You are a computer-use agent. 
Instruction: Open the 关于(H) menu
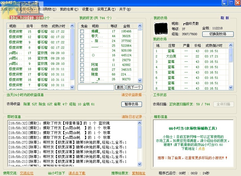click(125, 9)
